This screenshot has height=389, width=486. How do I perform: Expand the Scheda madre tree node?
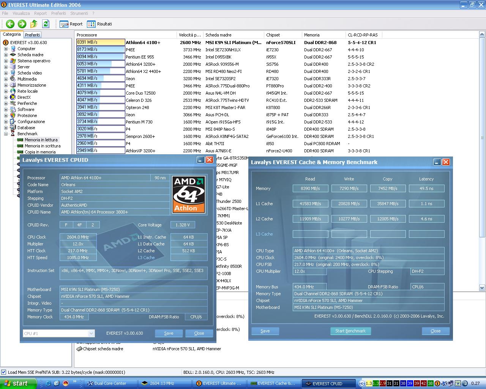[6, 55]
